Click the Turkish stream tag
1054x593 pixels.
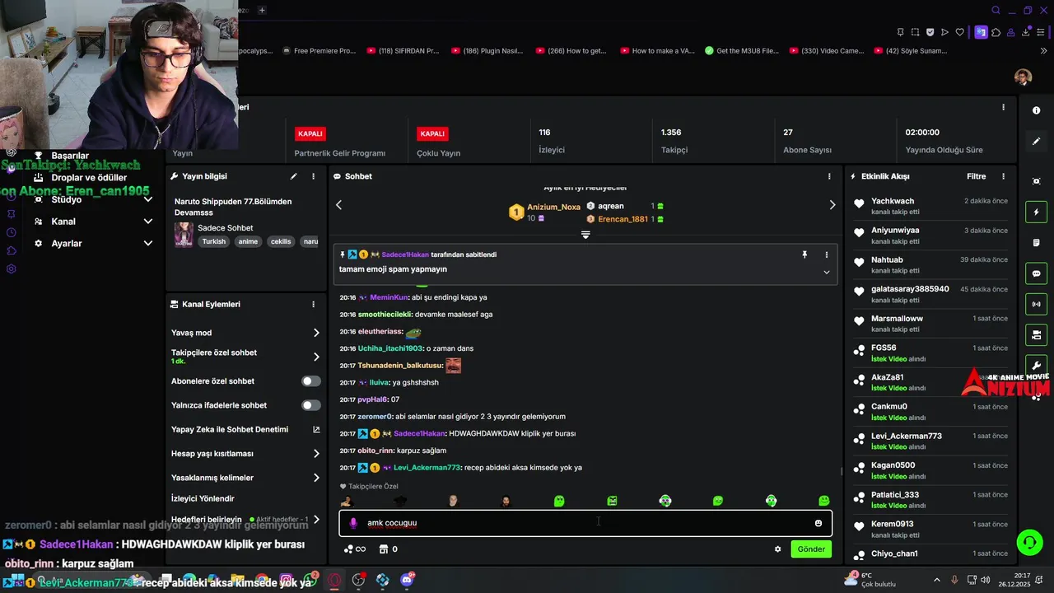(x=214, y=242)
